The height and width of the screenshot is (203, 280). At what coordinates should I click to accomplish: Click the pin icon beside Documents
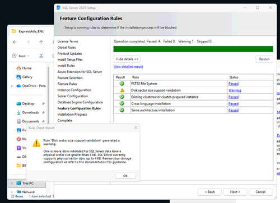(x=43, y=121)
